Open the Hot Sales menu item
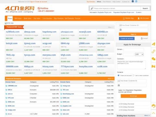Viewport: 156px width, 117px height. pos(37,19)
